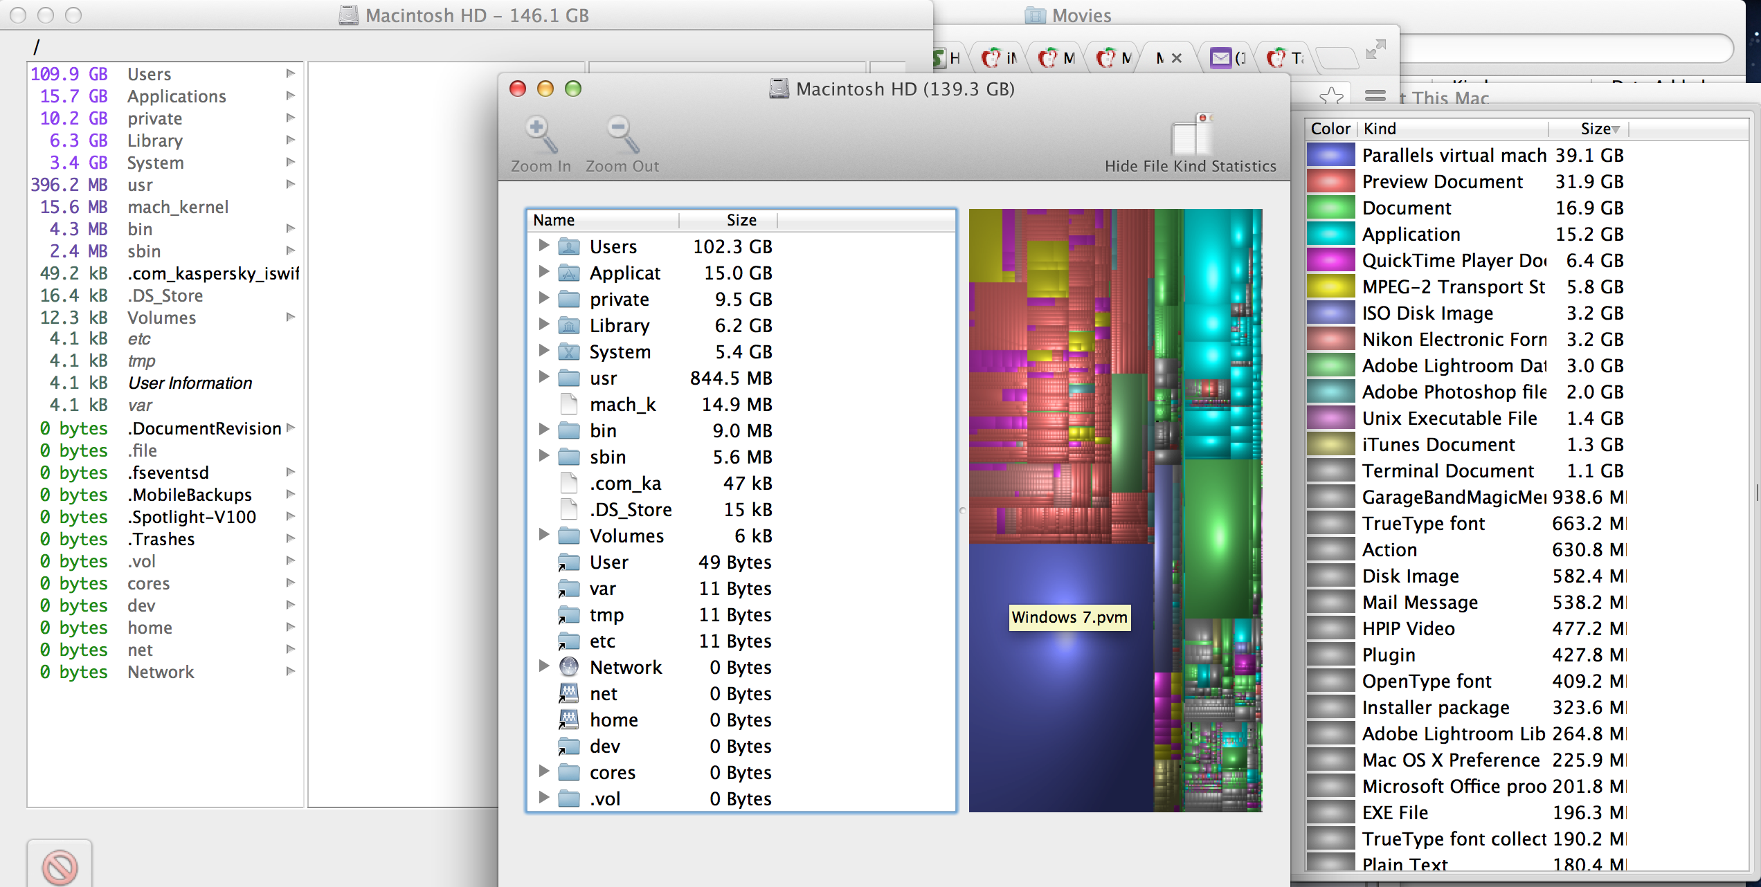Expand the cores folder disclosure triangle
Image resolution: width=1761 pixels, height=887 pixels.
coord(544,771)
